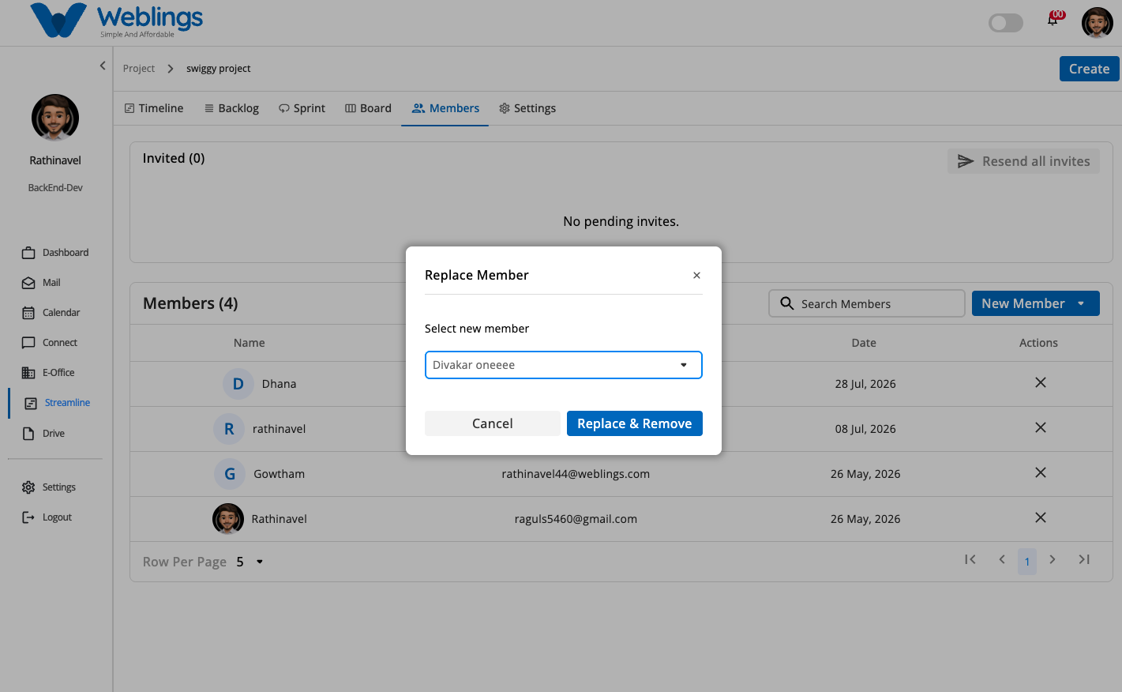Open Mail in the sidebar
The height and width of the screenshot is (692, 1122).
tap(41, 283)
